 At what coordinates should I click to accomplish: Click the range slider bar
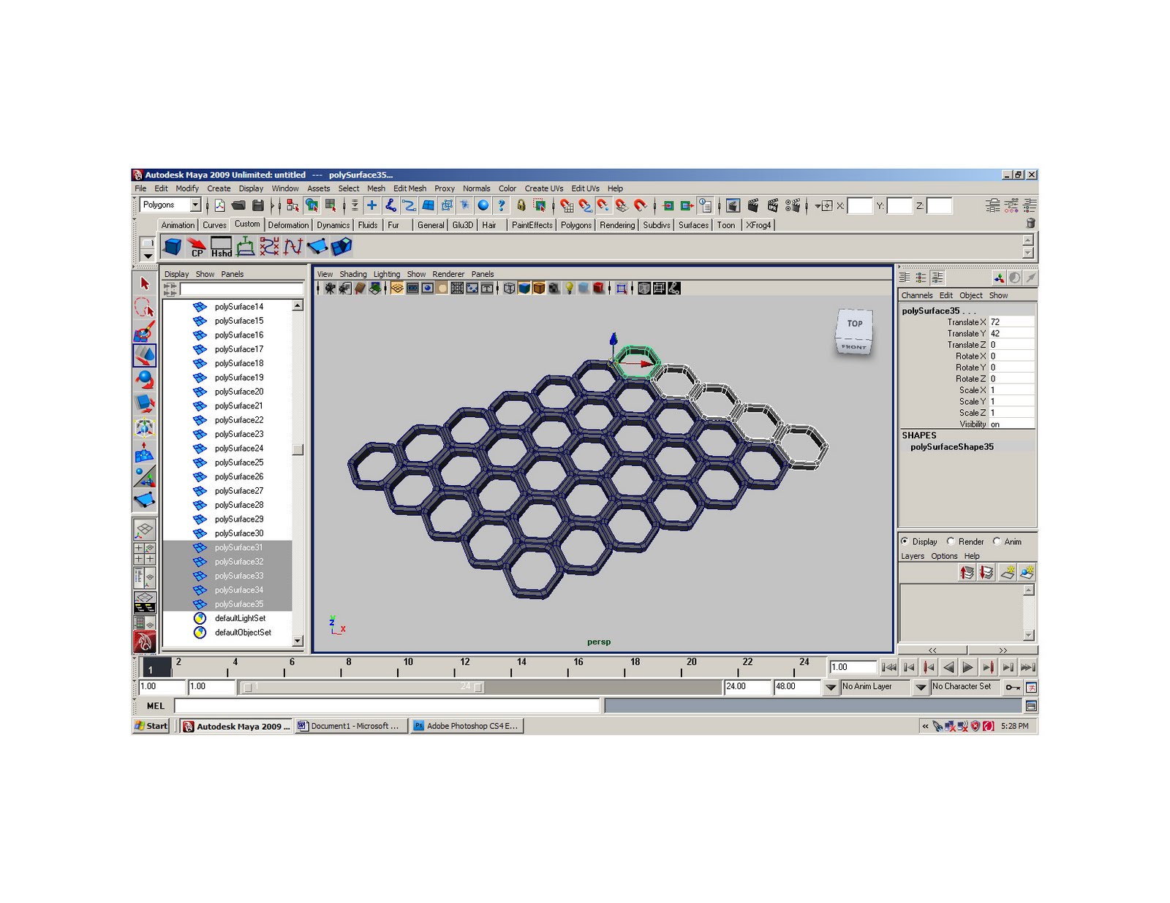tap(363, 687)
